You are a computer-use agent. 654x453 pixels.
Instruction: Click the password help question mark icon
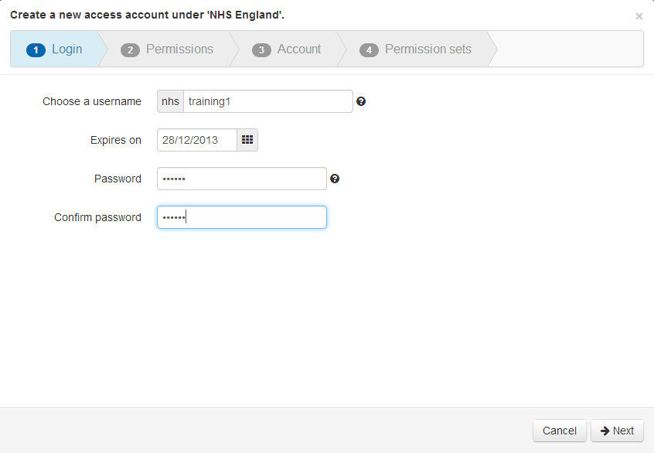pyautogui.click(x=335, y=179)
